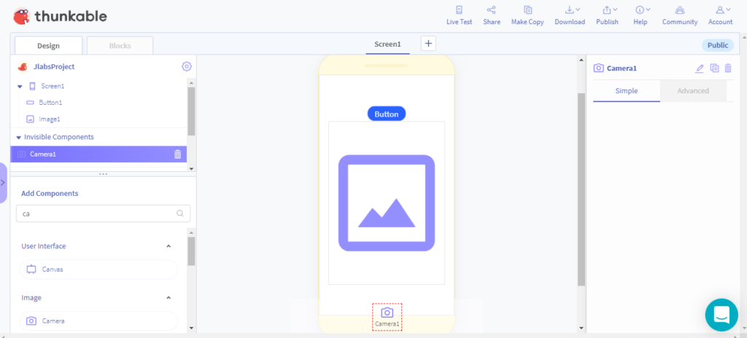Collapse the User Interface category
Image resolution: width=747 pixels, height=338 pixels.
pyautogui.click(x=169, y=246)
